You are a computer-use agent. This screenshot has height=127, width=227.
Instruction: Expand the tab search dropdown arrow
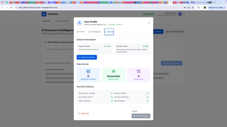click(x=225, y=3)
